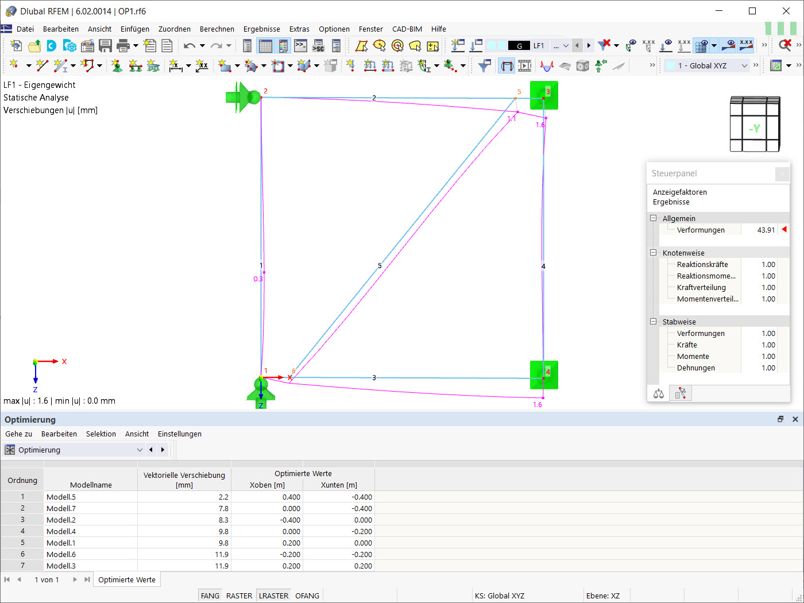Float the Optimierung panel with restore icon
Image resolution: width=804 pixels, height=603 pixels.
[x=780, y=419]
